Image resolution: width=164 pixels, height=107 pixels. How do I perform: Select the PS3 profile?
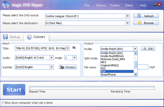[x=117, y=69]
